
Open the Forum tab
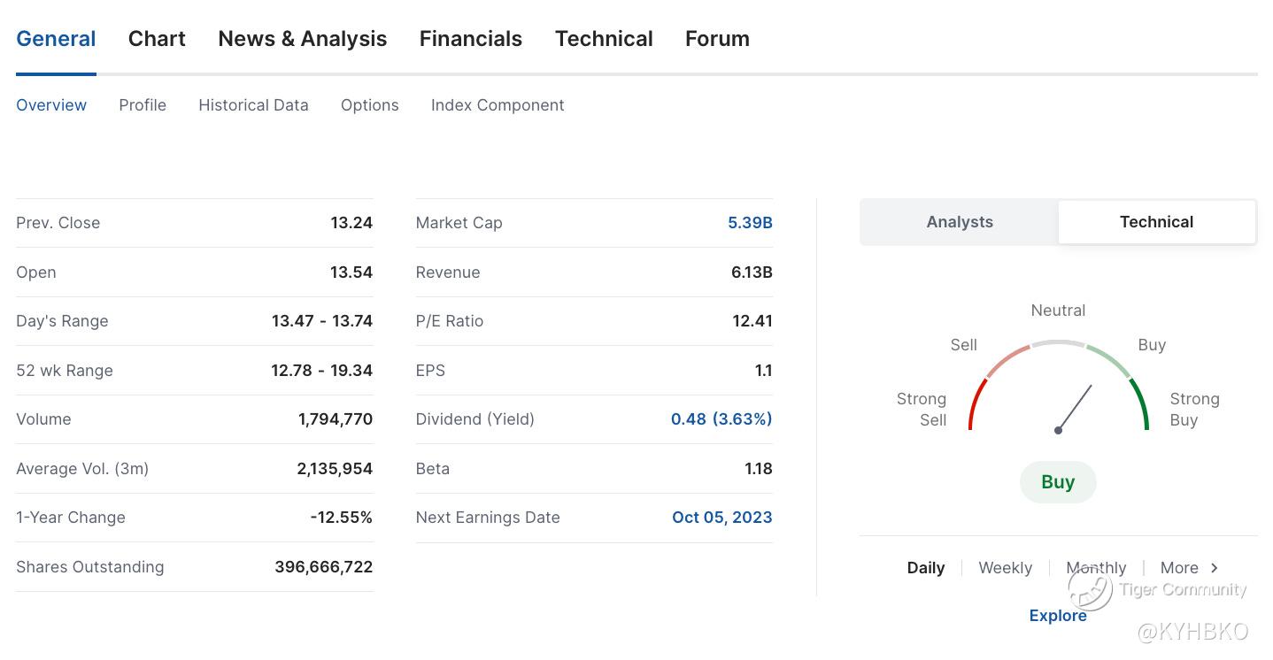coord(717,39)
